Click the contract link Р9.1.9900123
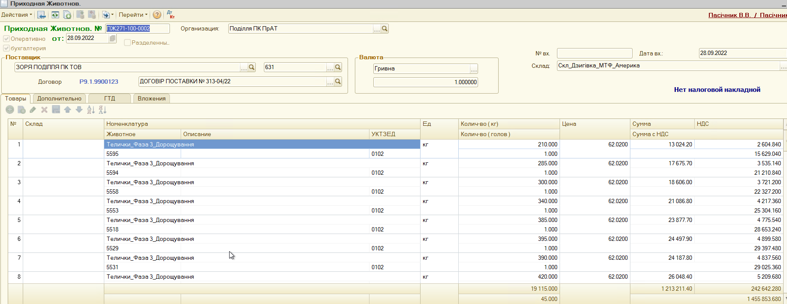787x304 pixels. click(x=99, y=82)
